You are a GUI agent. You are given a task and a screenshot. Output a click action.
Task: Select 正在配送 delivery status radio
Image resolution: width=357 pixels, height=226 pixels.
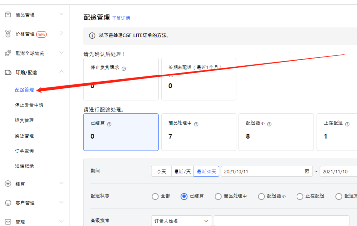click(x=300, y=196)
